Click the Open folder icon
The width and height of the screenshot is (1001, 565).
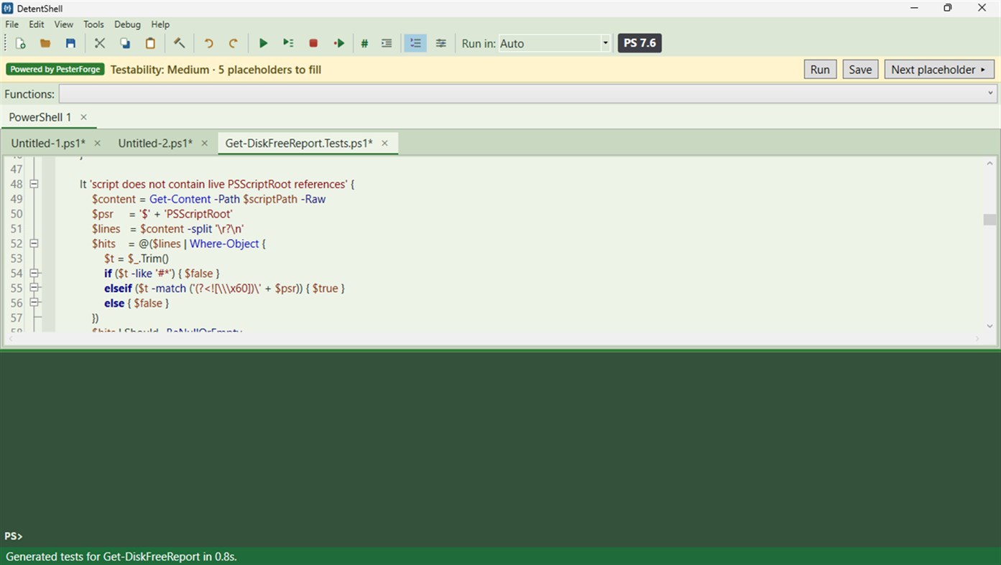click(x=45, y=43)
